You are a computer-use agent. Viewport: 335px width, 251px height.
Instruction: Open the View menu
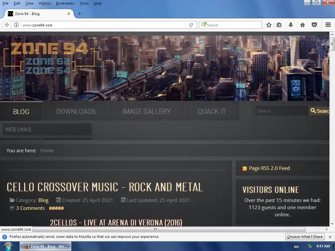pyautogui.click(x=29, y=3)
